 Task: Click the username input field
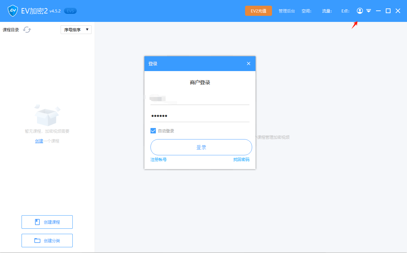(x=200, y=99)
